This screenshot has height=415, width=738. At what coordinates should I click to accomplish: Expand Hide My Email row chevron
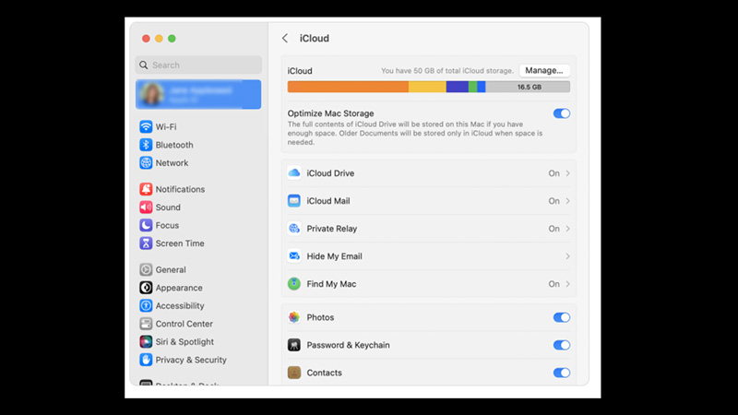click(567, 256)
